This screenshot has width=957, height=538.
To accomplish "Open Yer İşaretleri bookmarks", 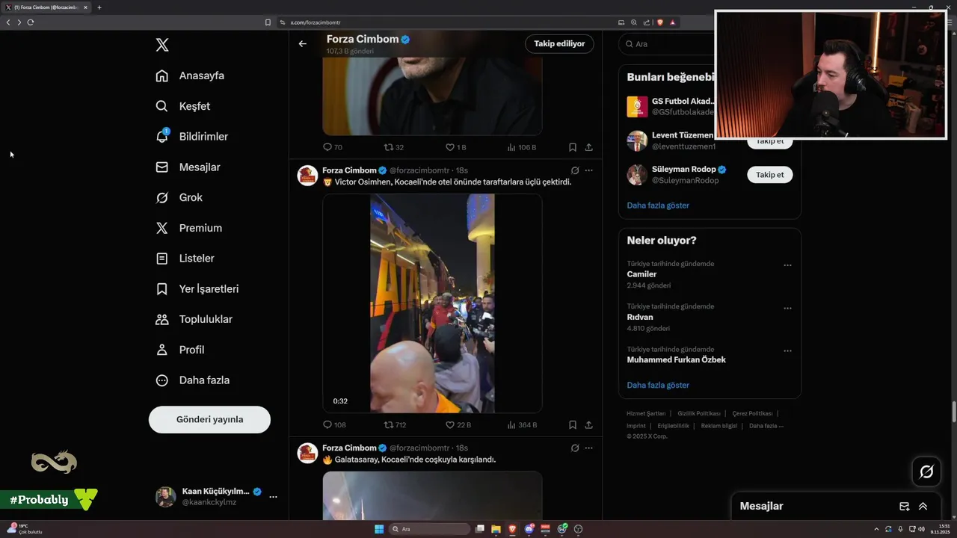I will (197, 288).
